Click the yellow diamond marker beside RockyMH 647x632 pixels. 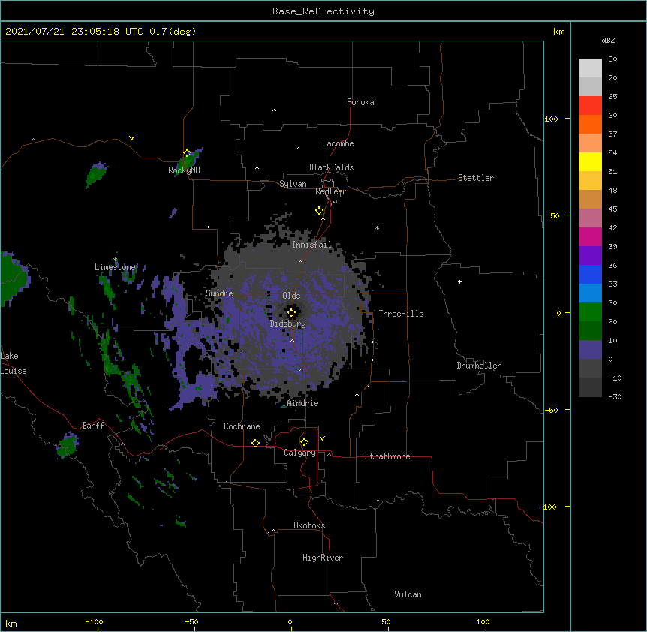188,153
